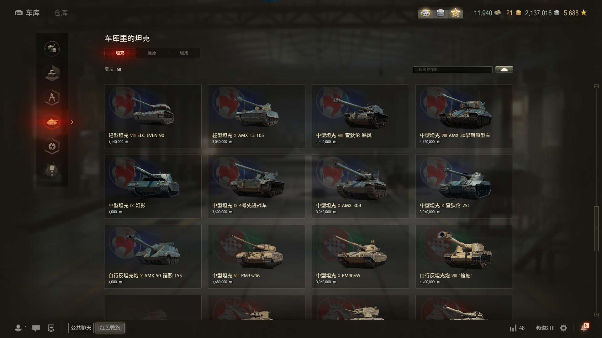The image size is (602, 338).
Task: Open the 公共聊天 chat channel
Action: tap(81, 328)
